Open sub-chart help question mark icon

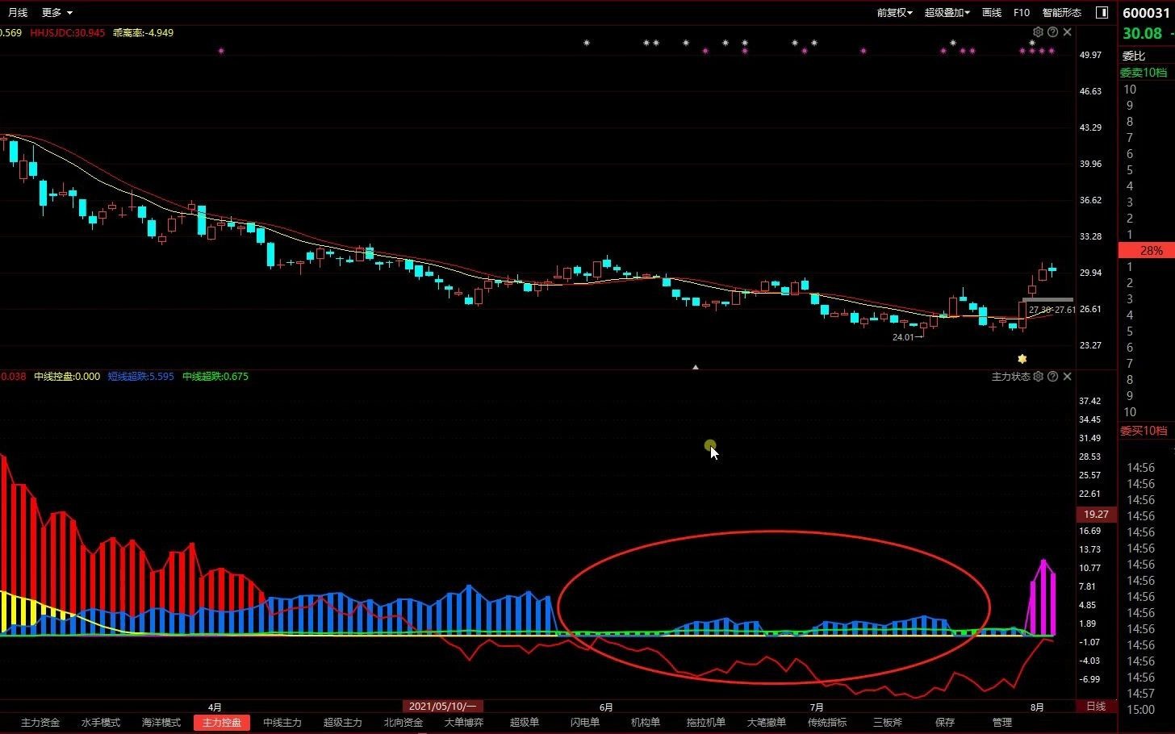[x=1052, y=377]
